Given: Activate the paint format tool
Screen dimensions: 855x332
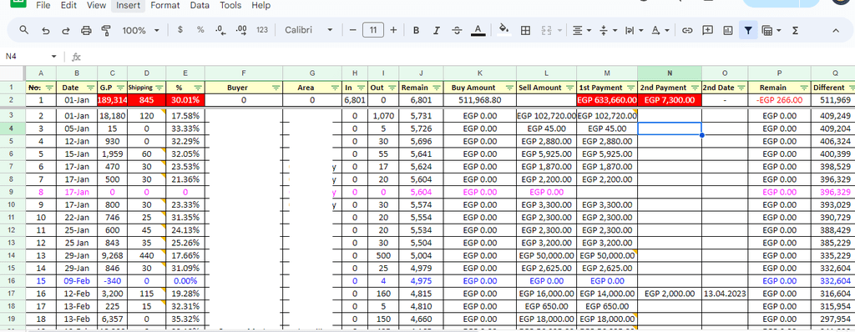Looking at the screenshot, I should pyautogui.click(x=106, y=31).
